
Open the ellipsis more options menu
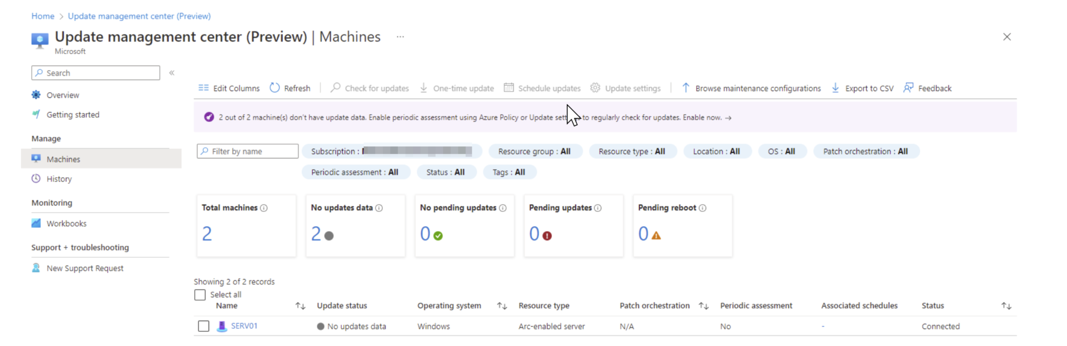point(400,37)
